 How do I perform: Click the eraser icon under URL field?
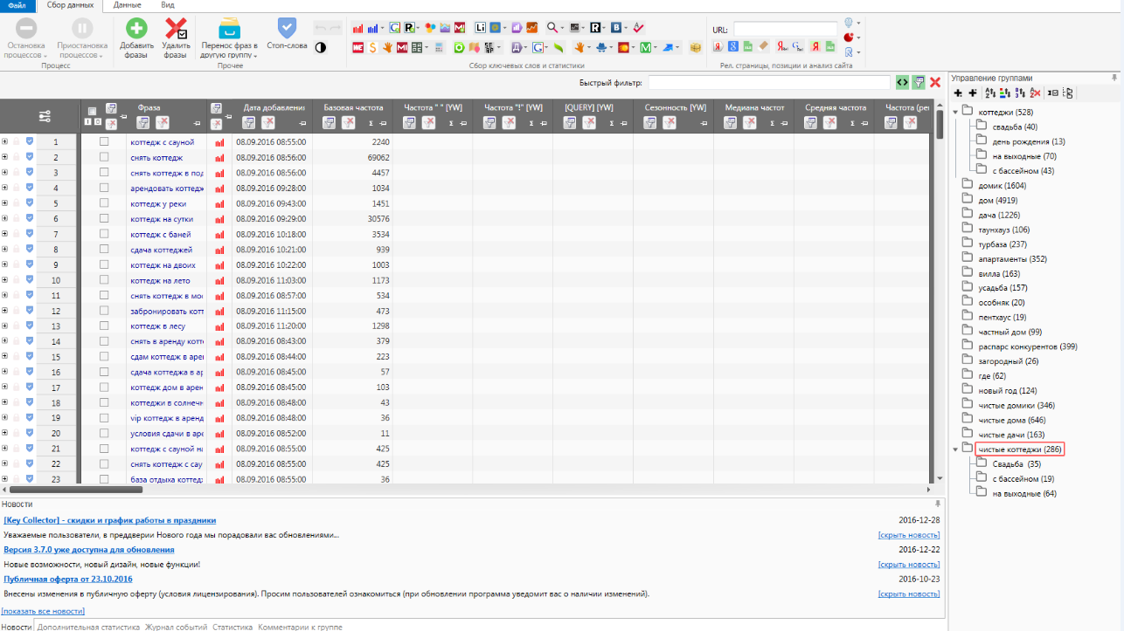[763, 46]
